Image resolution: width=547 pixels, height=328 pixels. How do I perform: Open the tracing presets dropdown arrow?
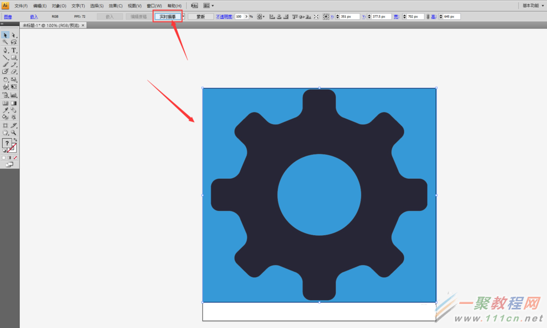coord(183,17)
